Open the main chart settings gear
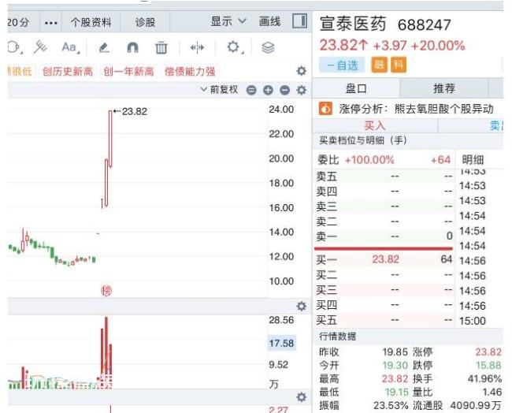Screen dimensions: 512x413 click(301, 90)
